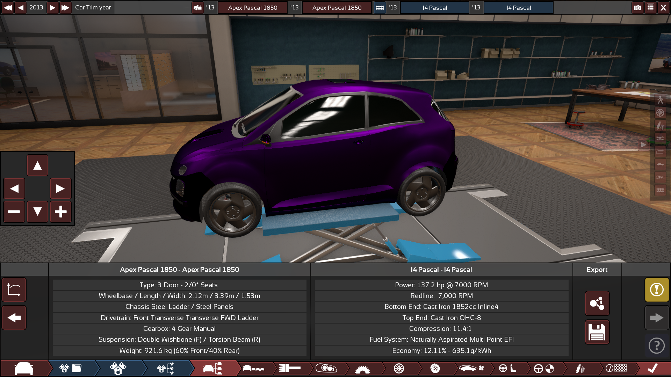This screenshot has width=671, height=377.
Task: Click the 'Power: 137.2 hp @ 7000 RPM' row
Action: (x=441, y=285)
